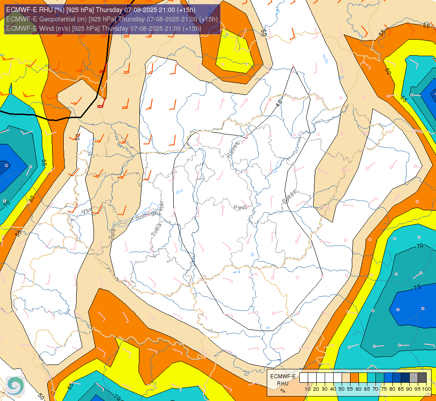
Task: Click the 'Zala' county label on the map
Action: click(112, 234)
